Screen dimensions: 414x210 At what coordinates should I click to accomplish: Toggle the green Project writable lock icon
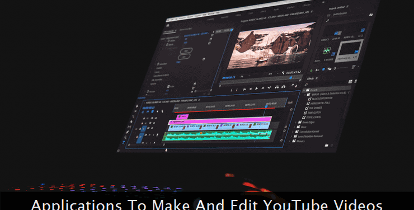point(311,71)
